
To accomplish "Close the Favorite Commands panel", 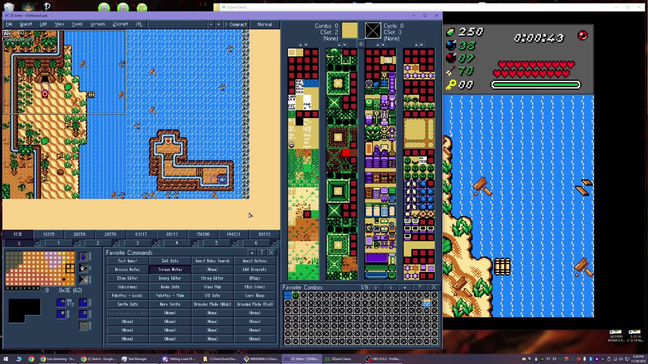I will (x=271, y=253).
